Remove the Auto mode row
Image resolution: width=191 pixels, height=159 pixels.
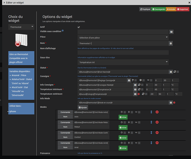click(x=157, y=112)
